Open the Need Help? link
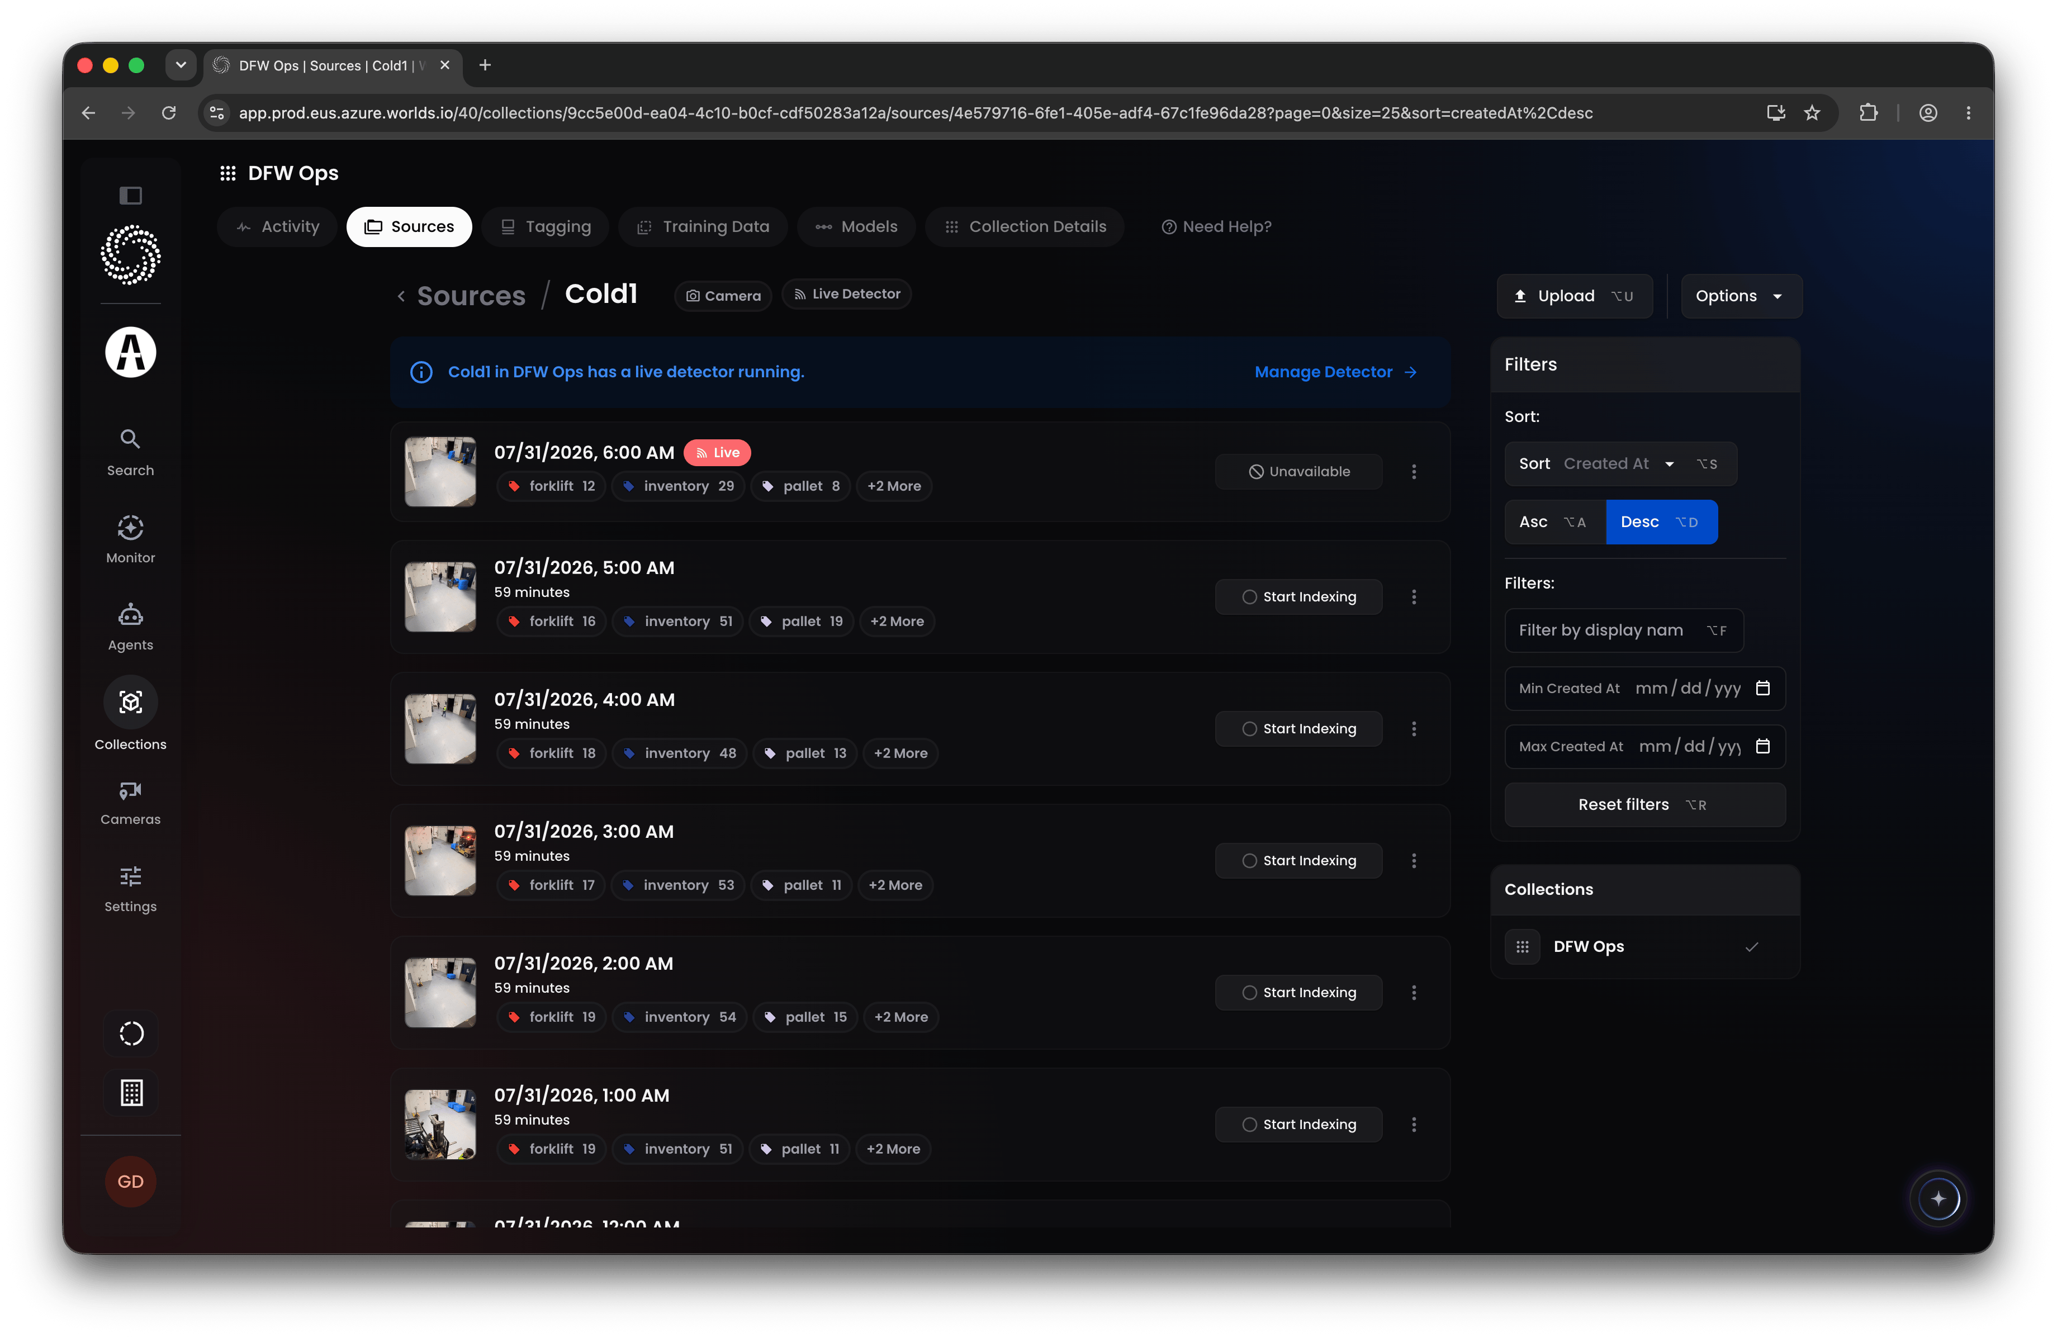This screenshot has width=2057, height=1337. click(x=1216, y=226)
